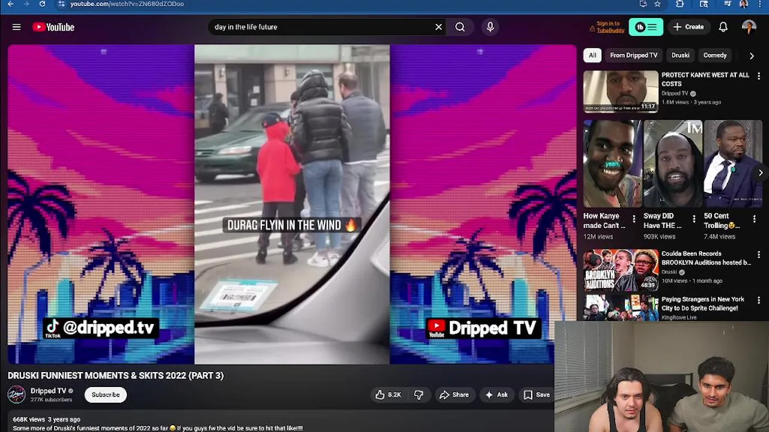Open Coulda Been Records Brooklyn Auditions thumbnail
Image resolution: width=769 pixels, height=432 pixels.
[x=621, y=270]
